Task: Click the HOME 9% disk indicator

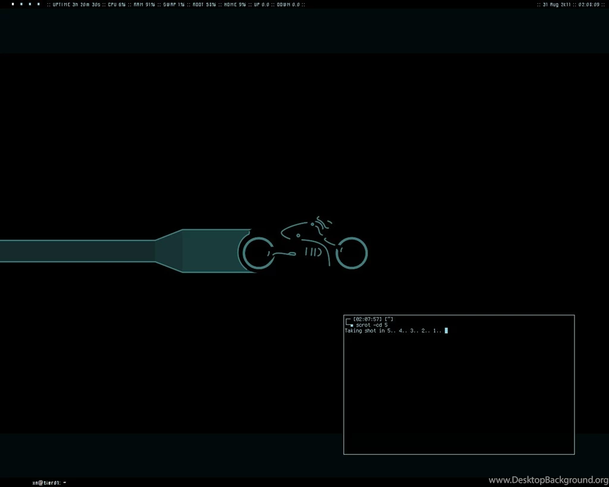Action: [235, 4]
